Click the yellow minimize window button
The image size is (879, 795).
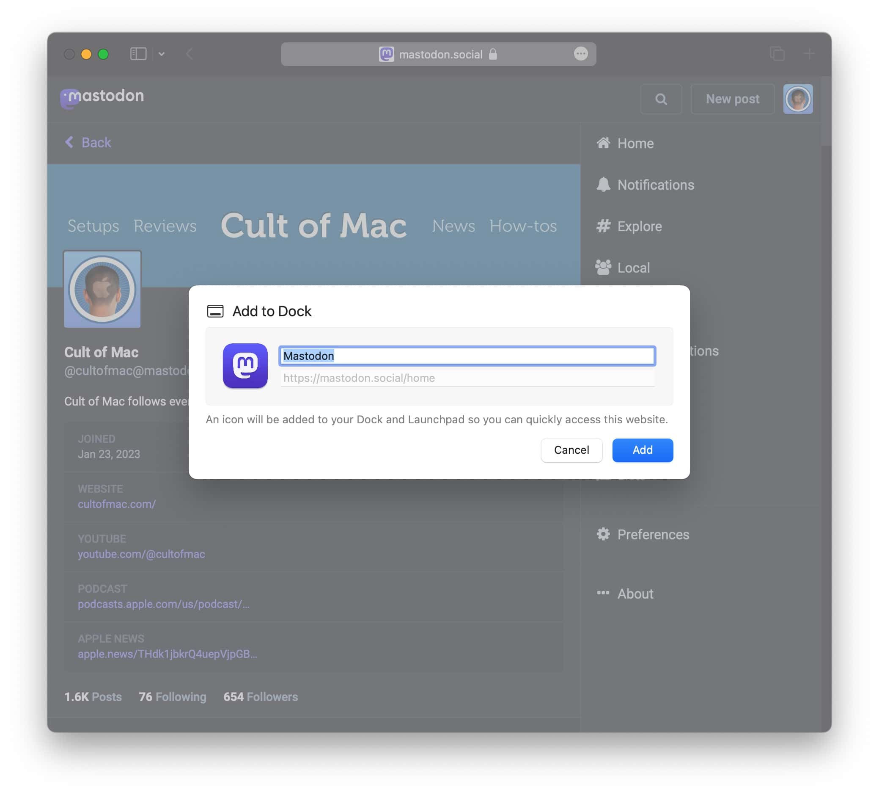tap(86, 54)
